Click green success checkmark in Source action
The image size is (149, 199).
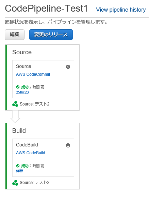(18, 87)
